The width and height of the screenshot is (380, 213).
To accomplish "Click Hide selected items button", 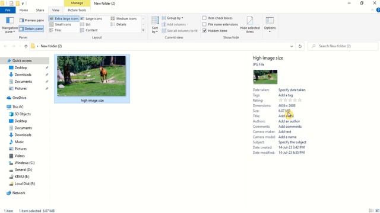I will pos(250,25).
